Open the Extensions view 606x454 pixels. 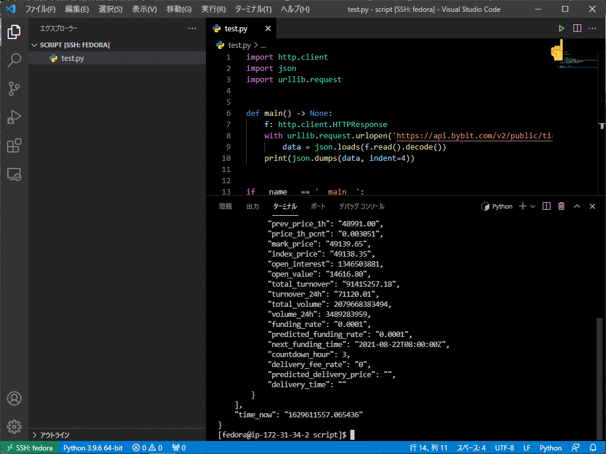(x=14, y=146)
